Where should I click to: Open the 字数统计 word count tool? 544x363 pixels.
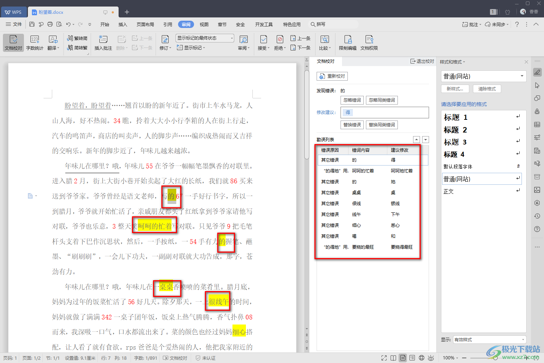pos(34,42)
